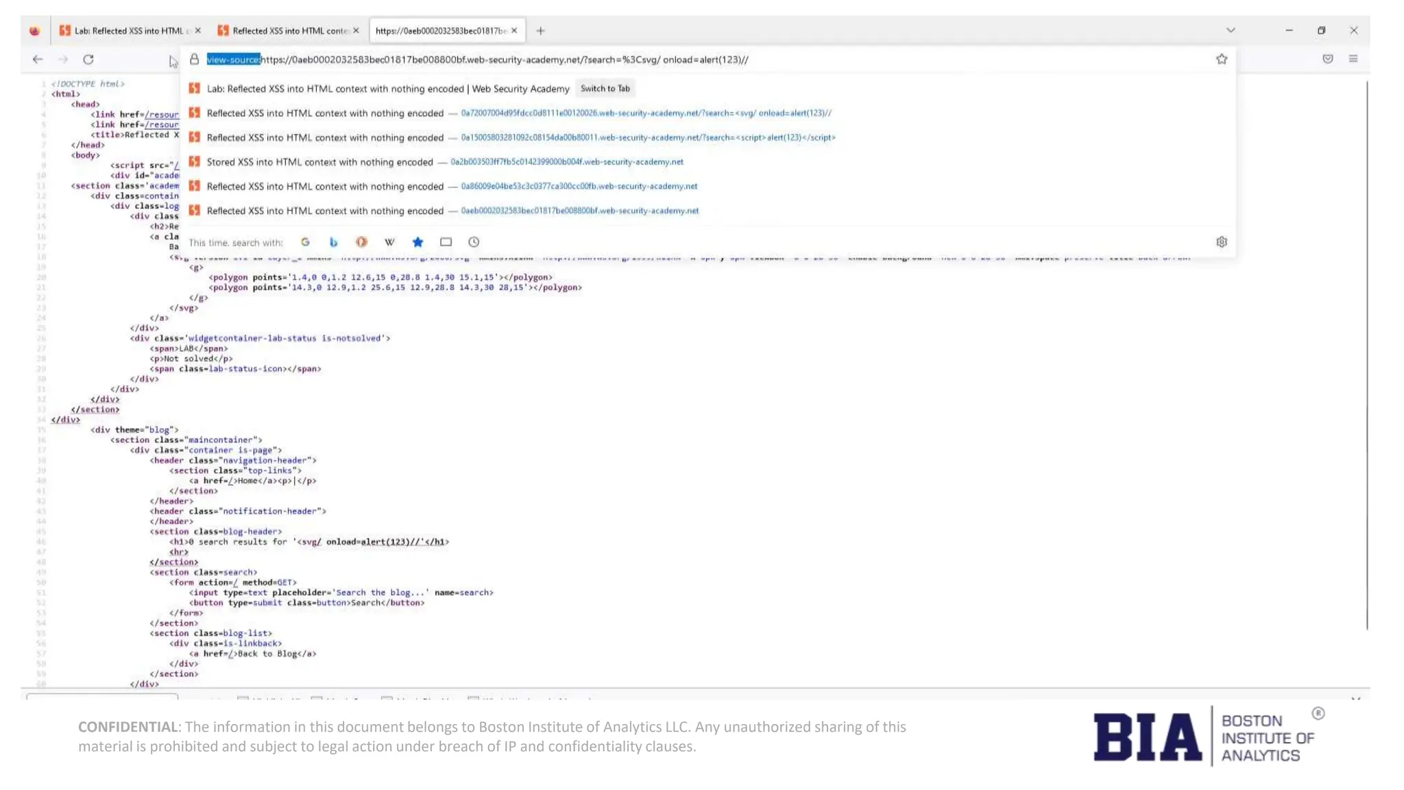Search this time with Google icon

coord(305,242)
